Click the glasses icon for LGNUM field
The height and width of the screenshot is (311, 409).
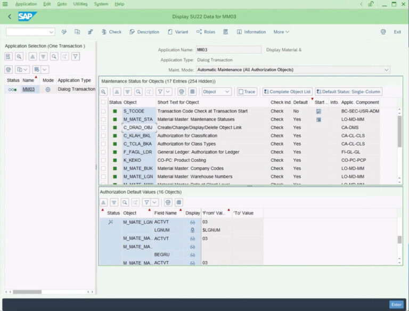click(x=192, y=230)
